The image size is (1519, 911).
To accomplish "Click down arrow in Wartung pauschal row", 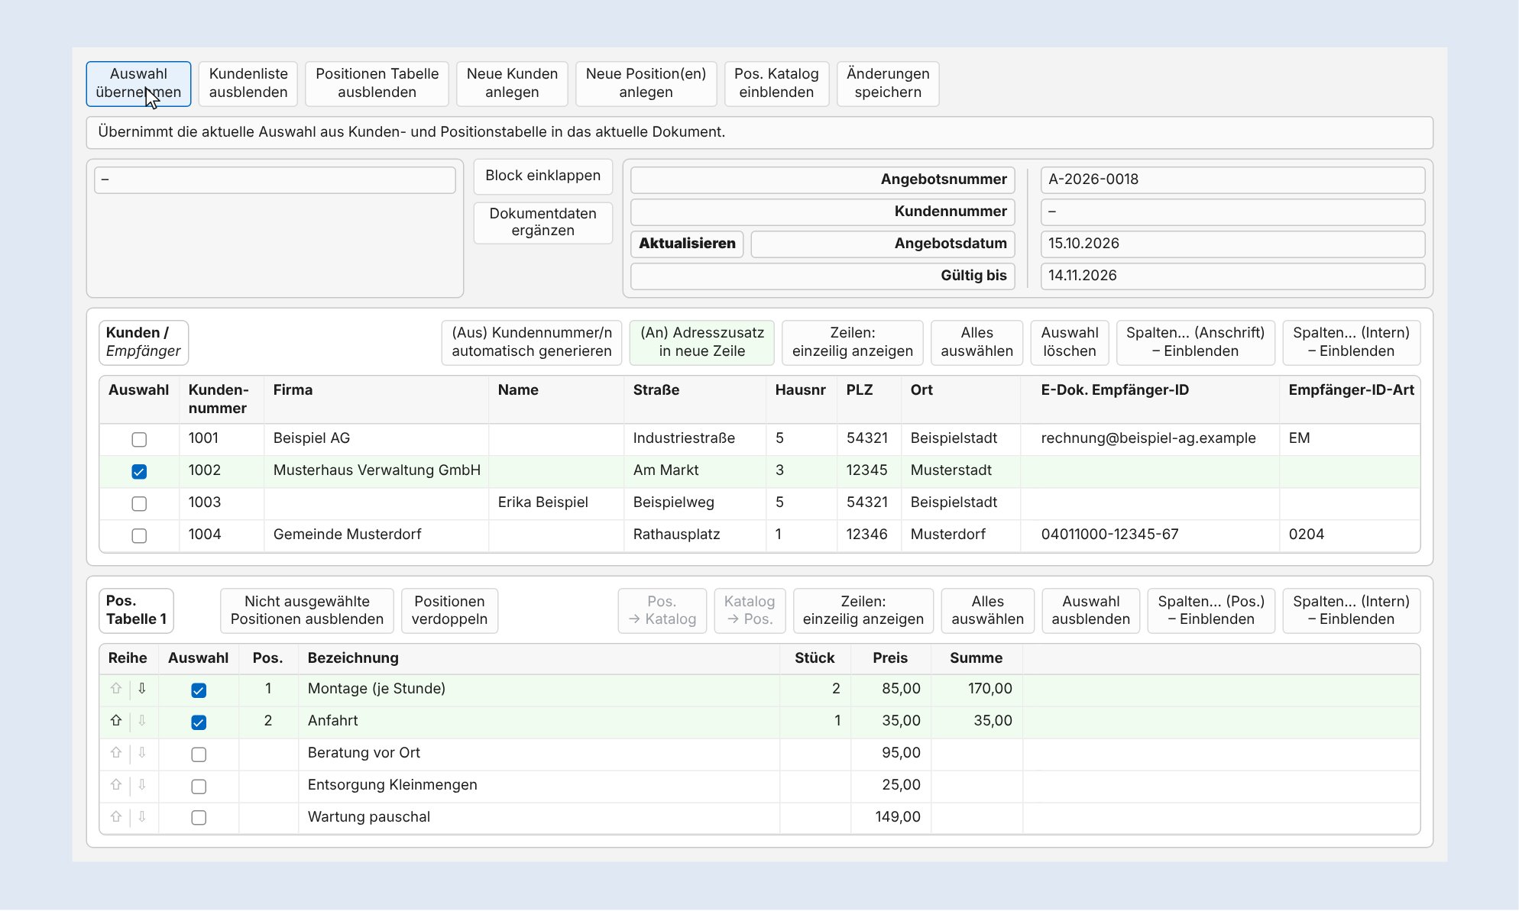I will coord(142,817).
